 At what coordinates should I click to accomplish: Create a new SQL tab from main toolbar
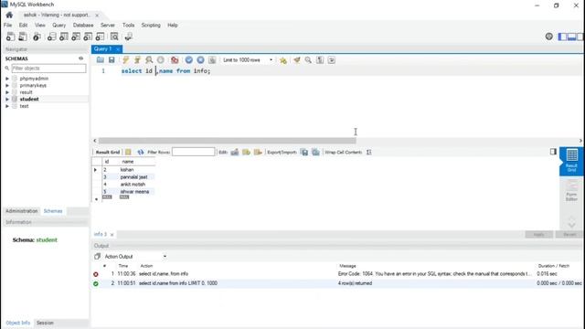pyautogui.click(x=10, y=37)
